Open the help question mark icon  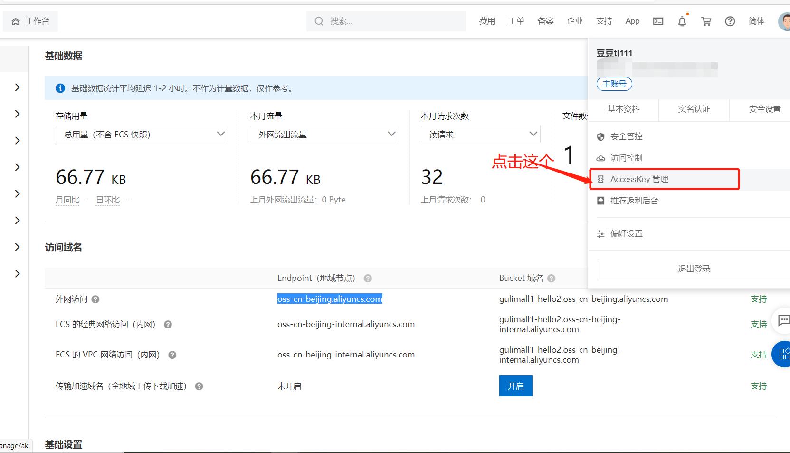click(x=730, y=21)
